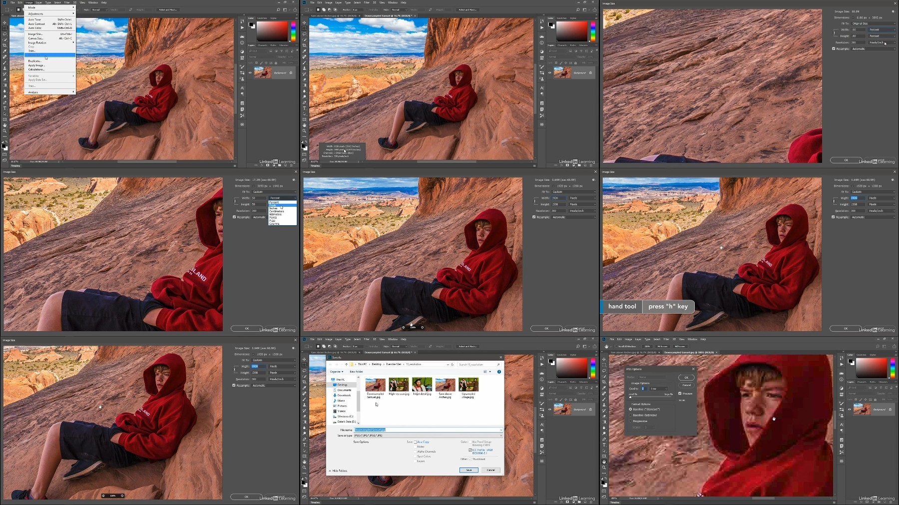Hide Background layer in Image-menu window
The height and width of the screenshot is (505, 899).
tap(250, 73)
